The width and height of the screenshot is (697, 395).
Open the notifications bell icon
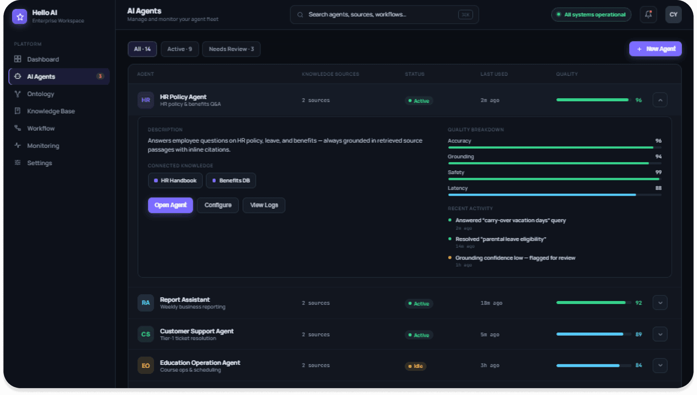(x=648, y=15)
